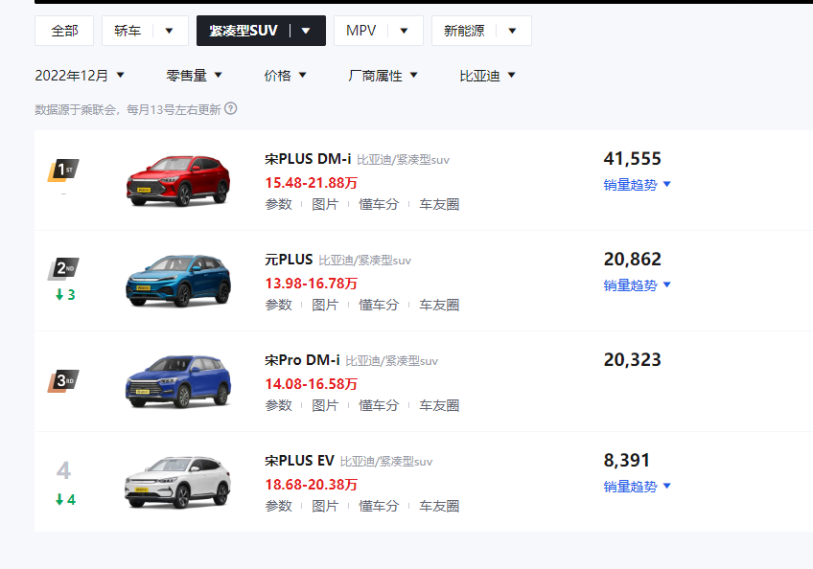The height and width of the screenshot is (569, 813).
Task: Click the 2nd place rank badge
Action: [63, 268]
